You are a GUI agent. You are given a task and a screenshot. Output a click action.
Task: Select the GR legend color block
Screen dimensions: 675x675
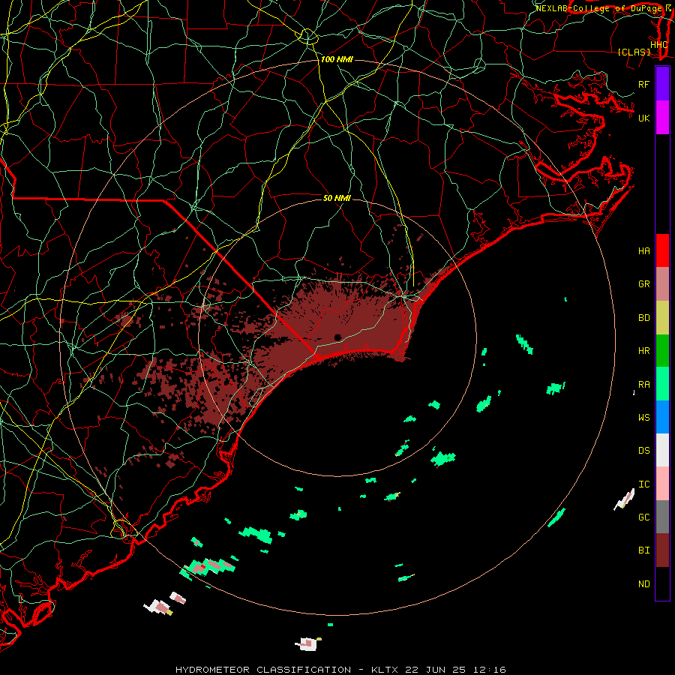[x=662, y=284]
